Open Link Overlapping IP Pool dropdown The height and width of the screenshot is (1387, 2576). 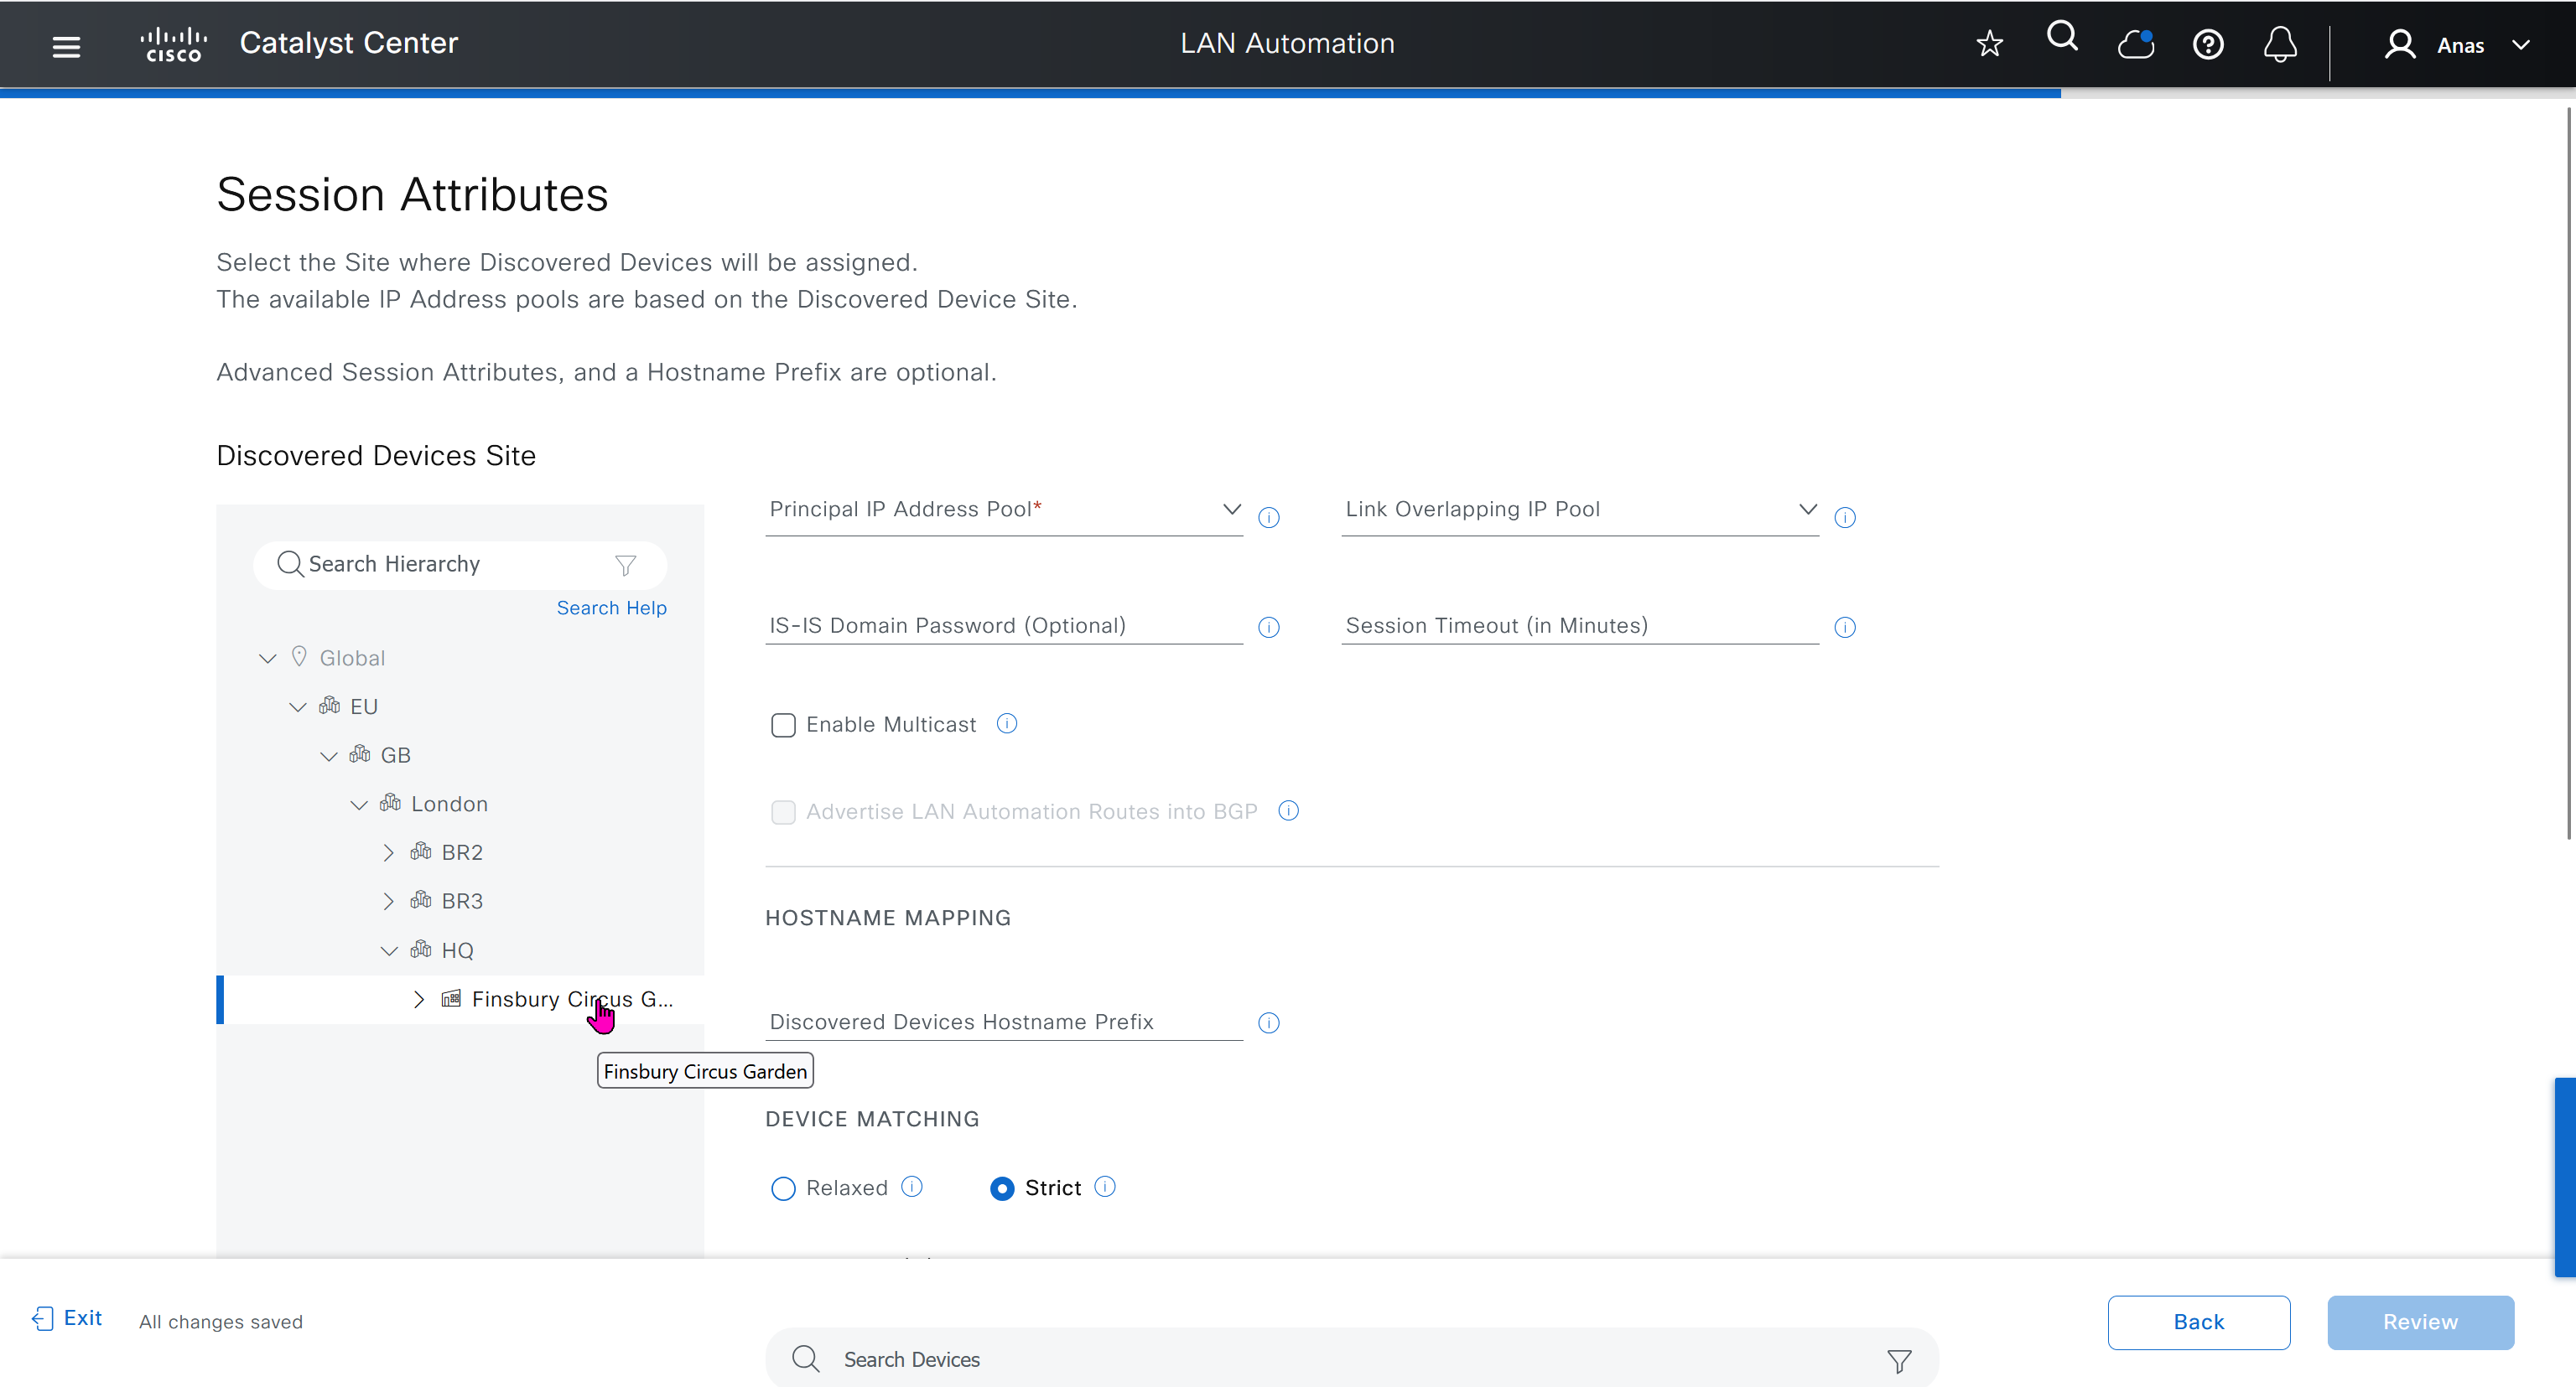point(1580,510)
